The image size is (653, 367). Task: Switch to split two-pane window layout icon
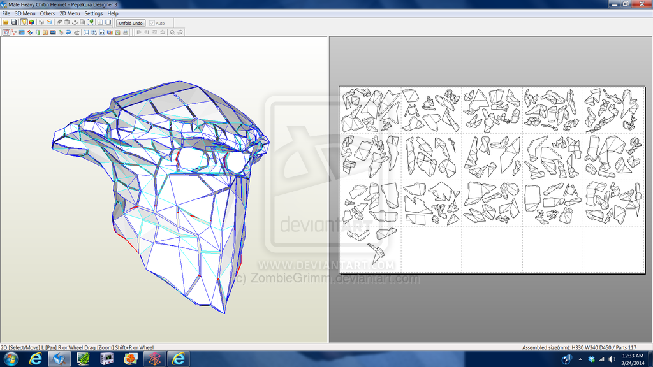(x=100, y=22)
